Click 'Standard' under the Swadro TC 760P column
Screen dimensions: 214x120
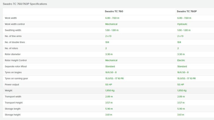182,66
